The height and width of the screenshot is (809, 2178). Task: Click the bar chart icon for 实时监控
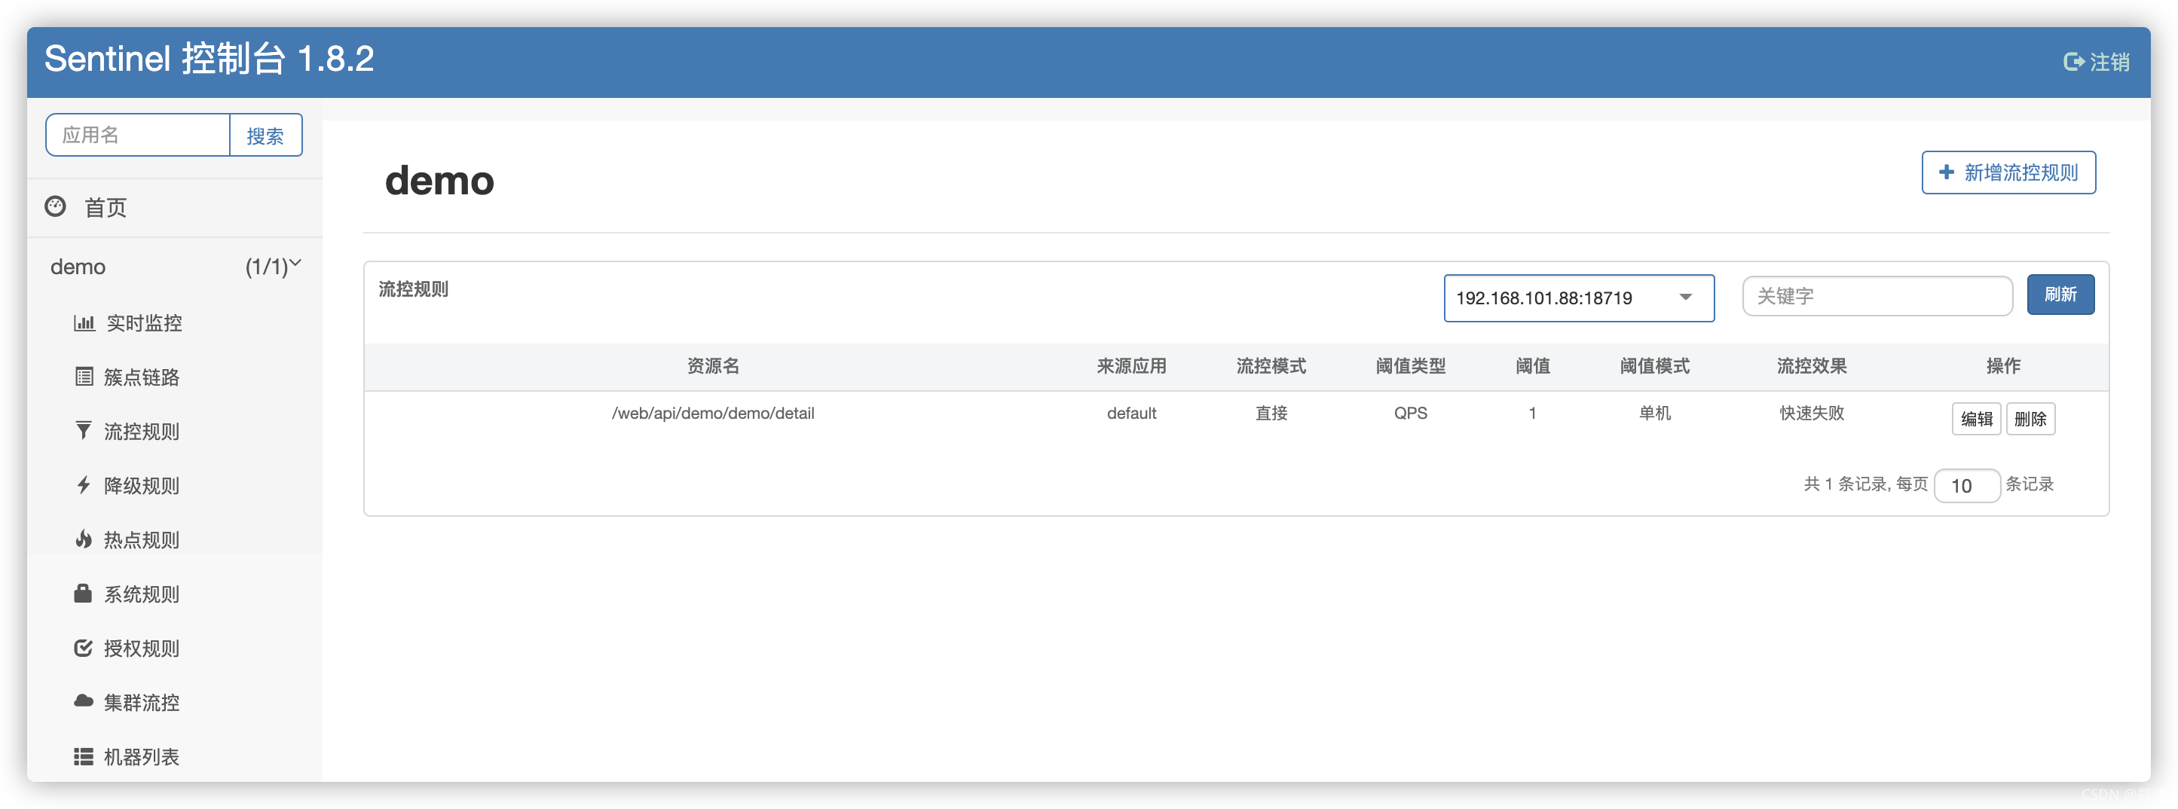tap(84, 323)
